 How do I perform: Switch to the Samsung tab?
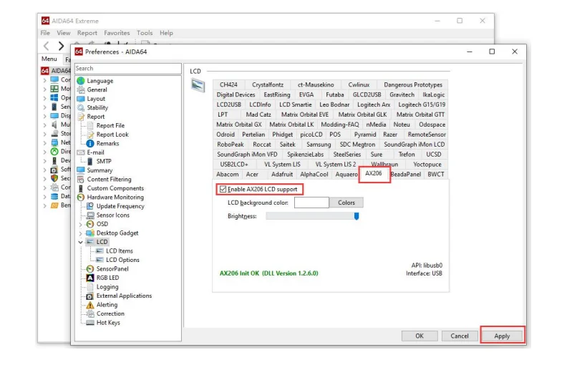coord(319,145)
